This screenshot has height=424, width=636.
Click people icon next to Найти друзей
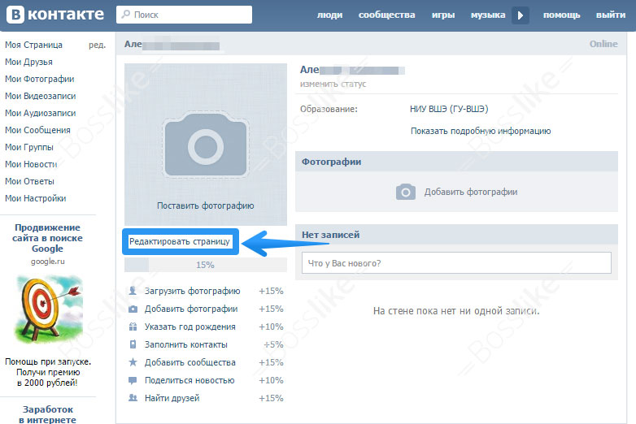pos(133,398)
